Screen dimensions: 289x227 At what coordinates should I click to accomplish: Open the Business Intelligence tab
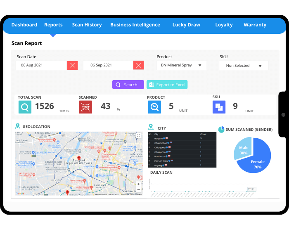pyautogui.click(x=135, y=25)
